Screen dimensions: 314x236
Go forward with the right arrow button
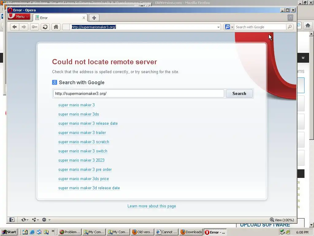pyautogui.click(x=24, y=27)
